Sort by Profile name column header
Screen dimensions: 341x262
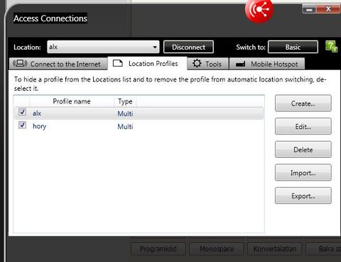point(72,101)
